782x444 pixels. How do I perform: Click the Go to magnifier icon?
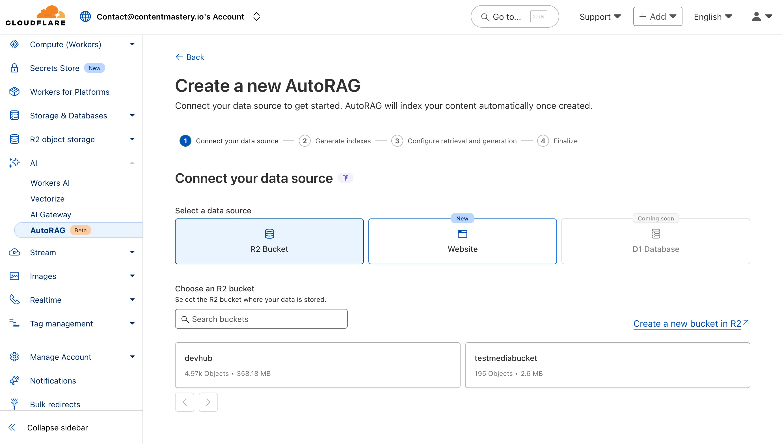(x=485, y=17)
